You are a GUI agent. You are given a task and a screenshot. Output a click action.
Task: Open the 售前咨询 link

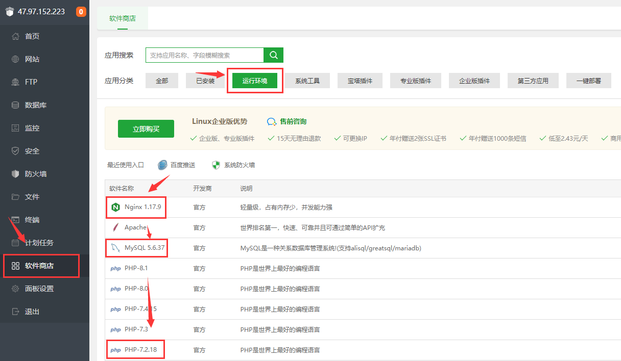click(293, 122)
